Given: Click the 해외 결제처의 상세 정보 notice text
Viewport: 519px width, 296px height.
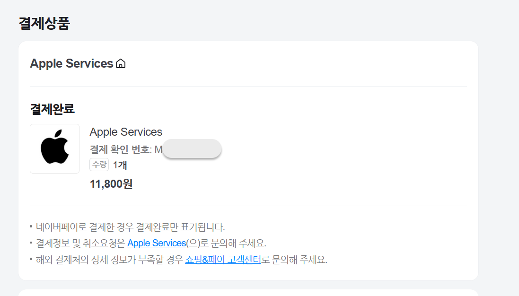Looking at the screenshot, I should click(109, 260).
